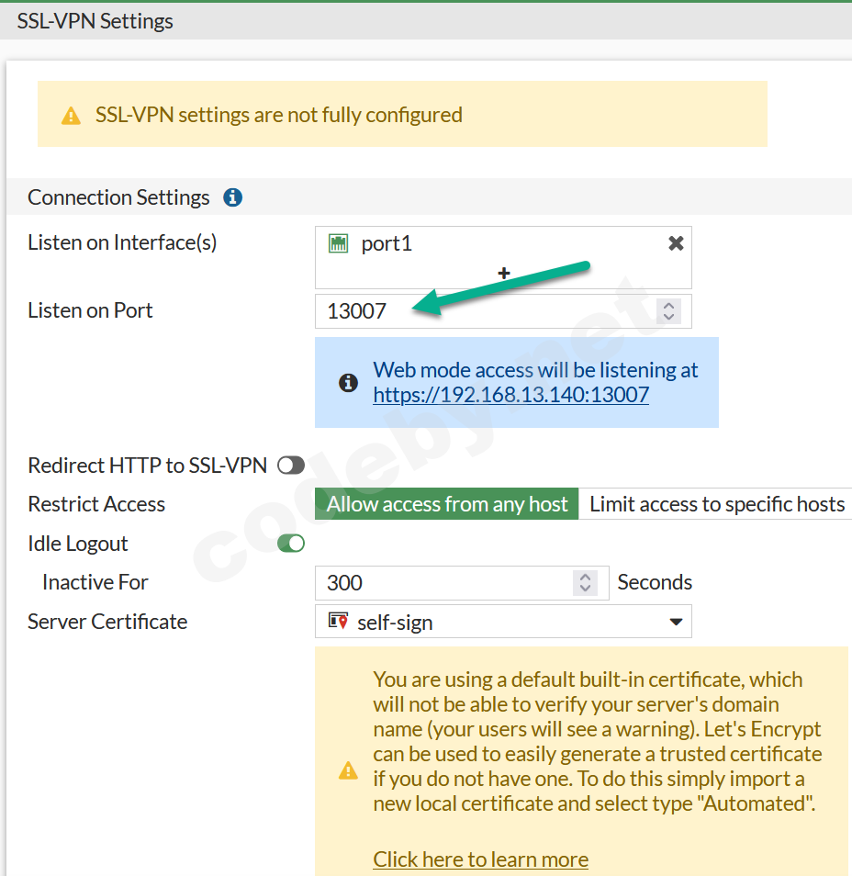Open the Server Certificate dropdown
This screenshot has height=876, width=852.
pyautogui.click(x=677, y=622)
